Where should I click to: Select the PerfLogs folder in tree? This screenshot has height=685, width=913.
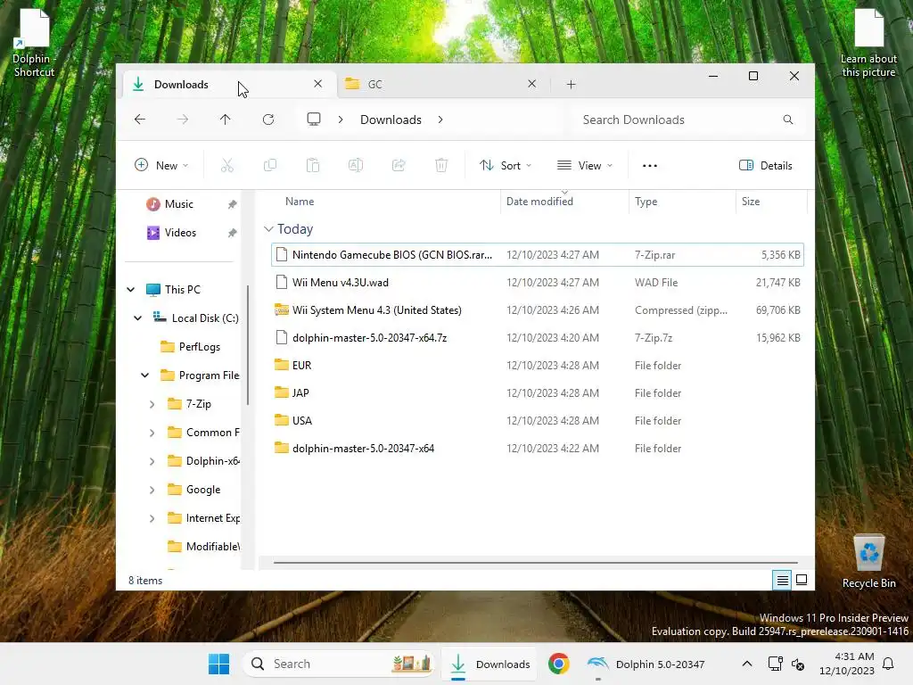click(191, 347)
